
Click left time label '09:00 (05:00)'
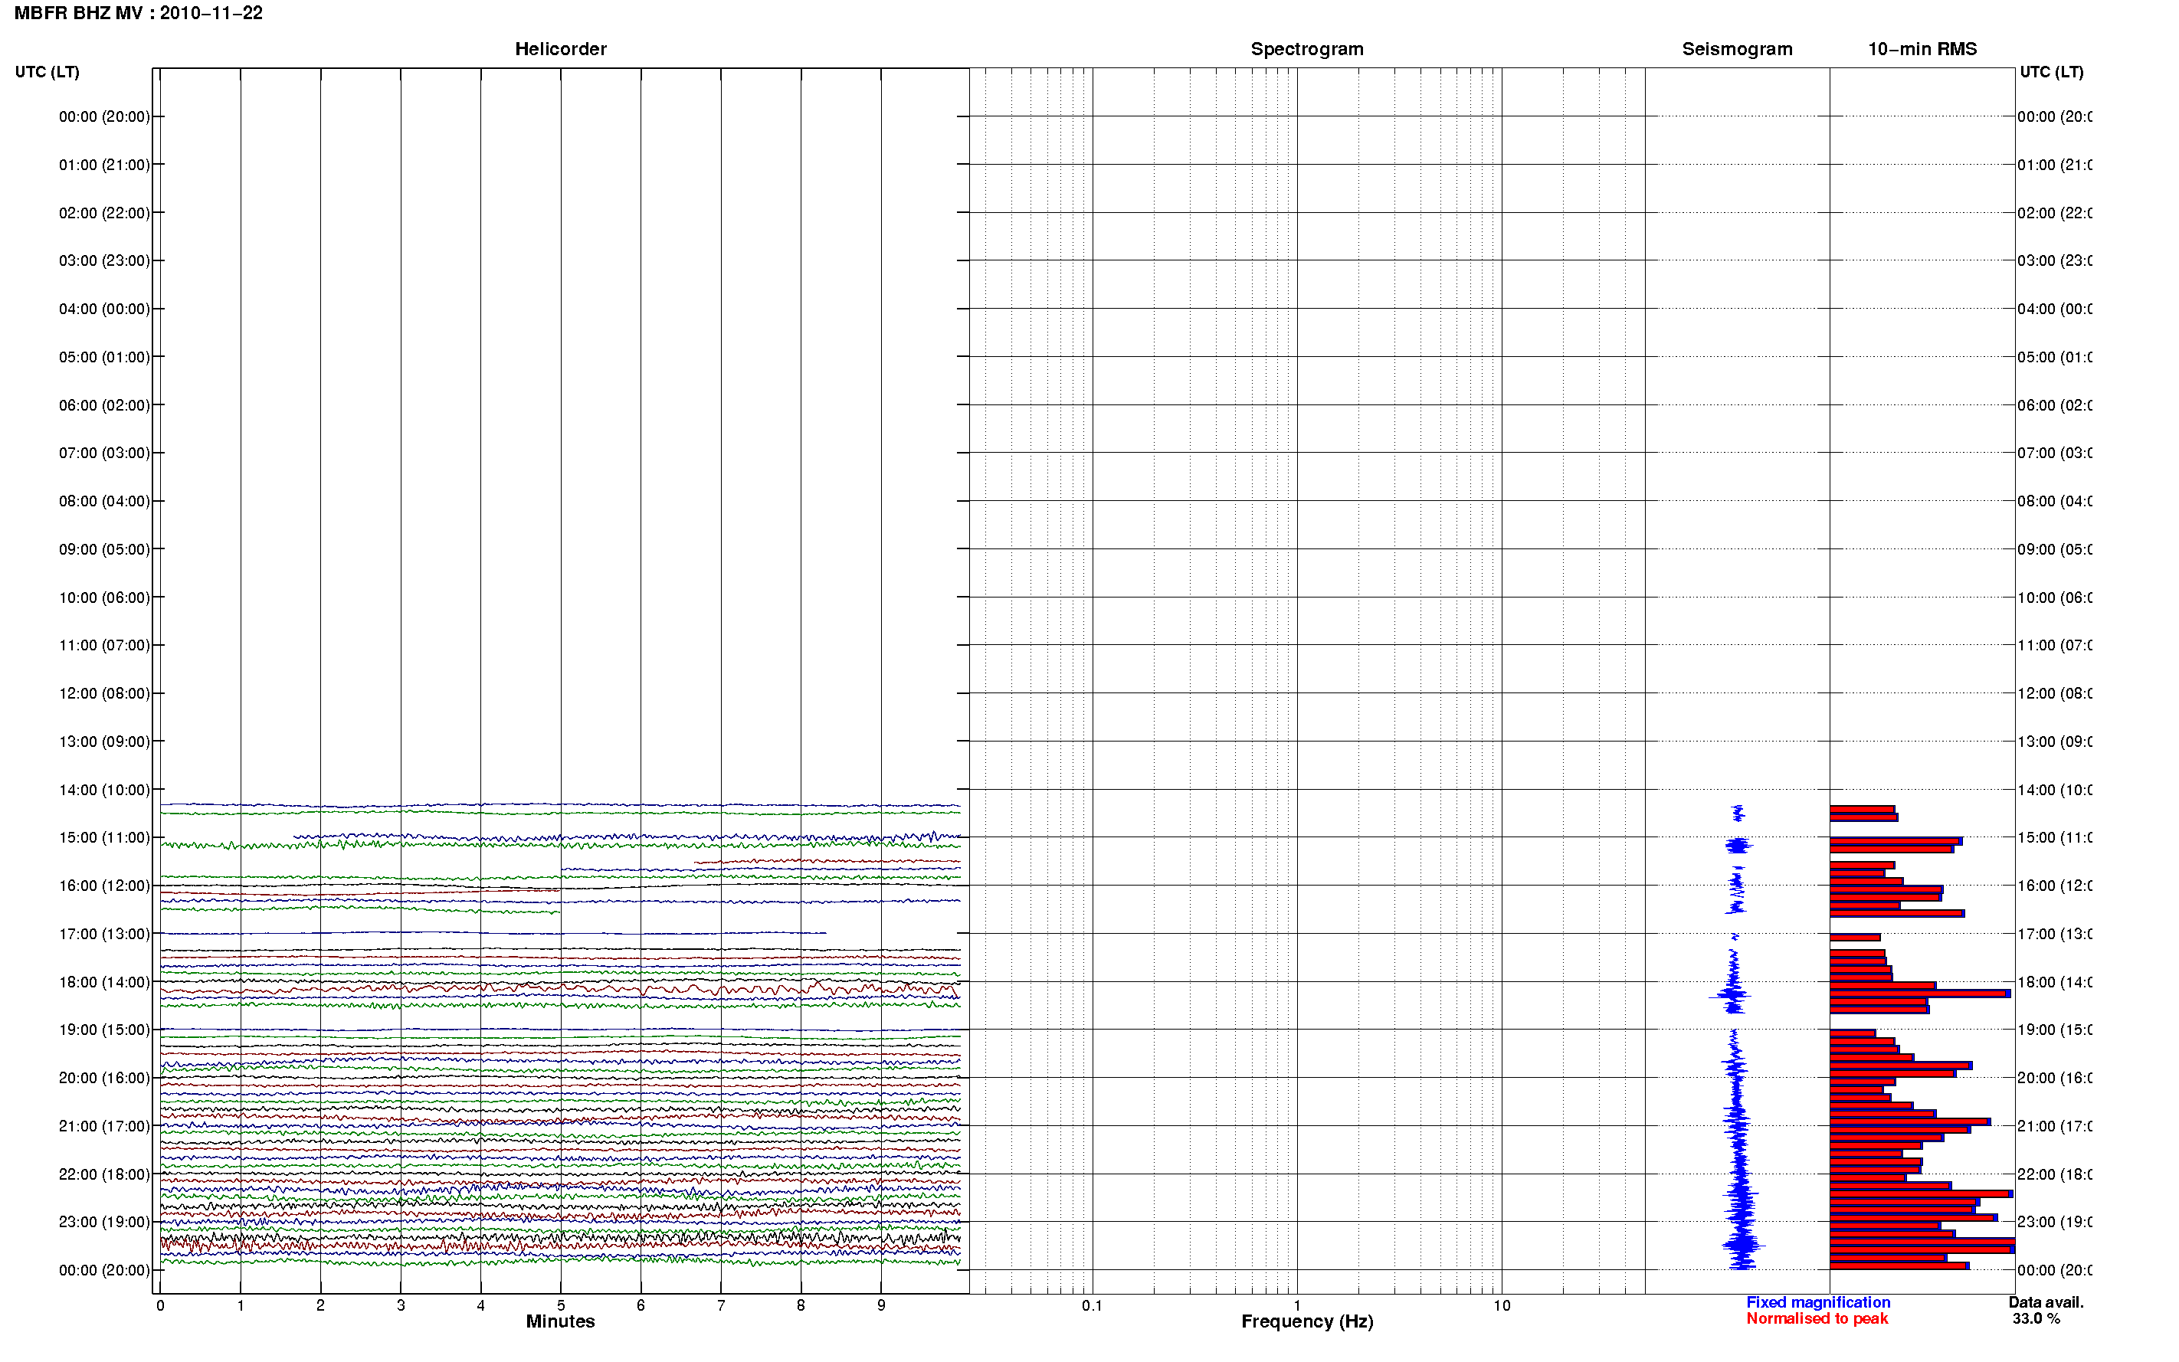point(104,549)
